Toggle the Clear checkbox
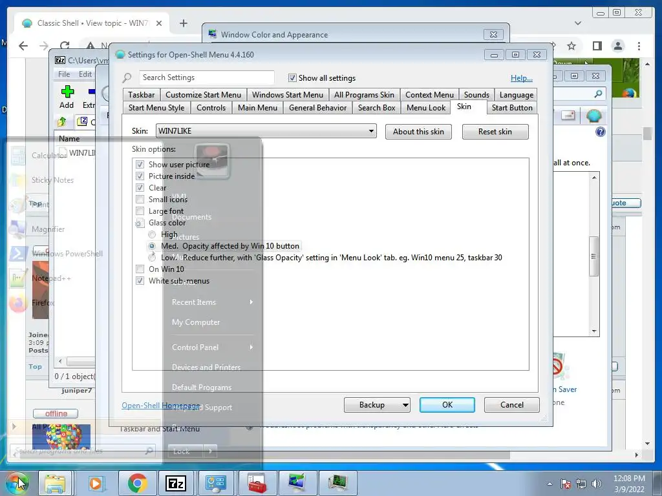Viewport: 662px width, 496px height. pyautogui.click(x=140, y=188)
